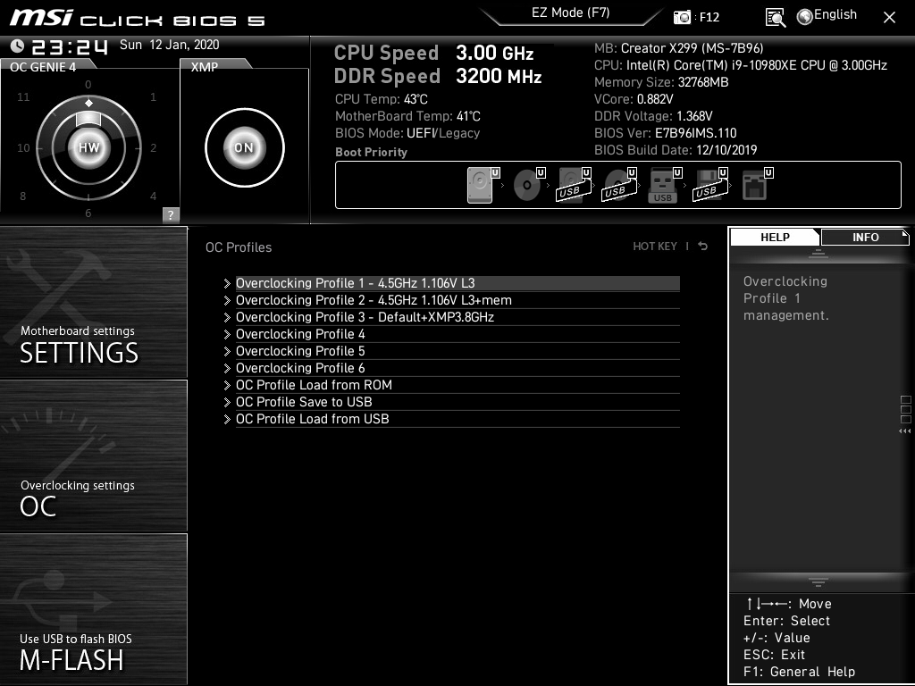The width and height of the screenshot is (915, 686).
Task: Click the OC GENIE 4 panel title
Action: (x=43, y=67)
